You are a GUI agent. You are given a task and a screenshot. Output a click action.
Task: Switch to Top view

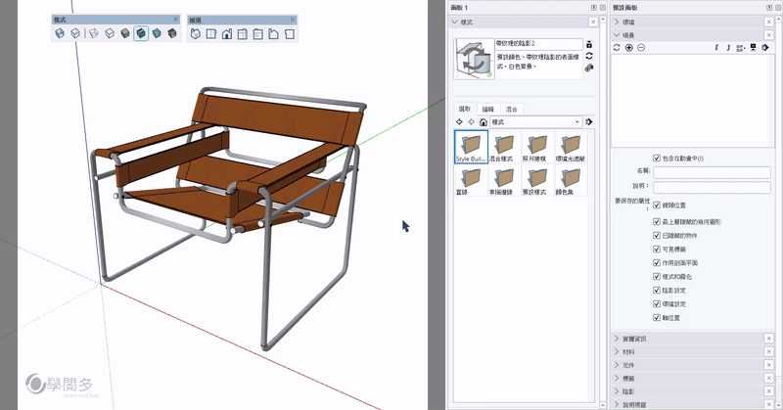[x=211, y=34]
